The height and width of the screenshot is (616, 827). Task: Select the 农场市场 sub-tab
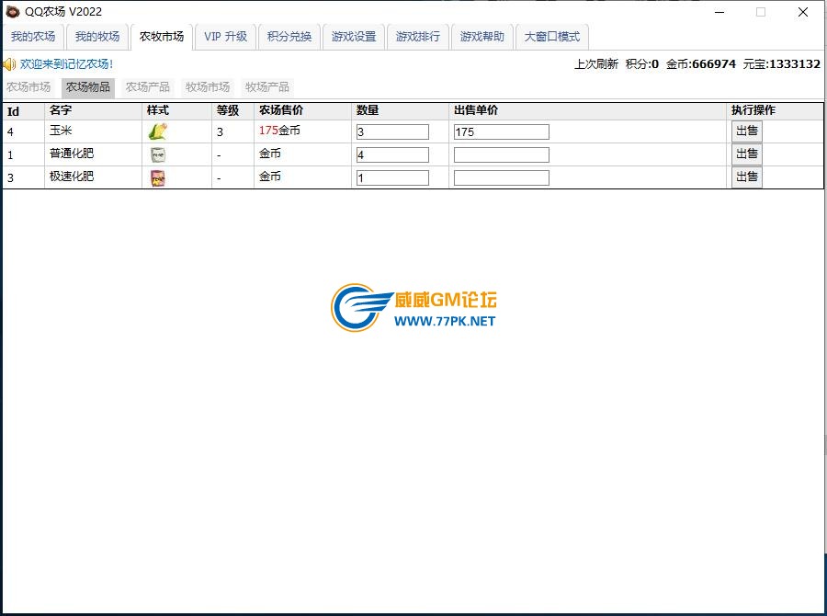pos(28,87)
